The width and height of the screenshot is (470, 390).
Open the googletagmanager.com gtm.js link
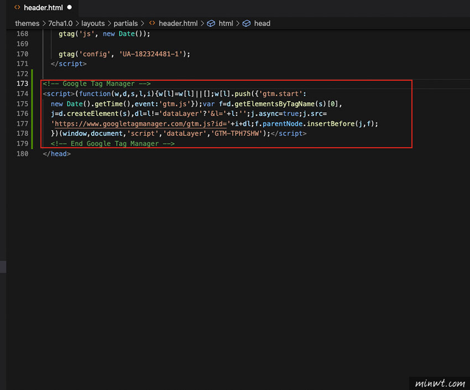click(x=140, y=124)
